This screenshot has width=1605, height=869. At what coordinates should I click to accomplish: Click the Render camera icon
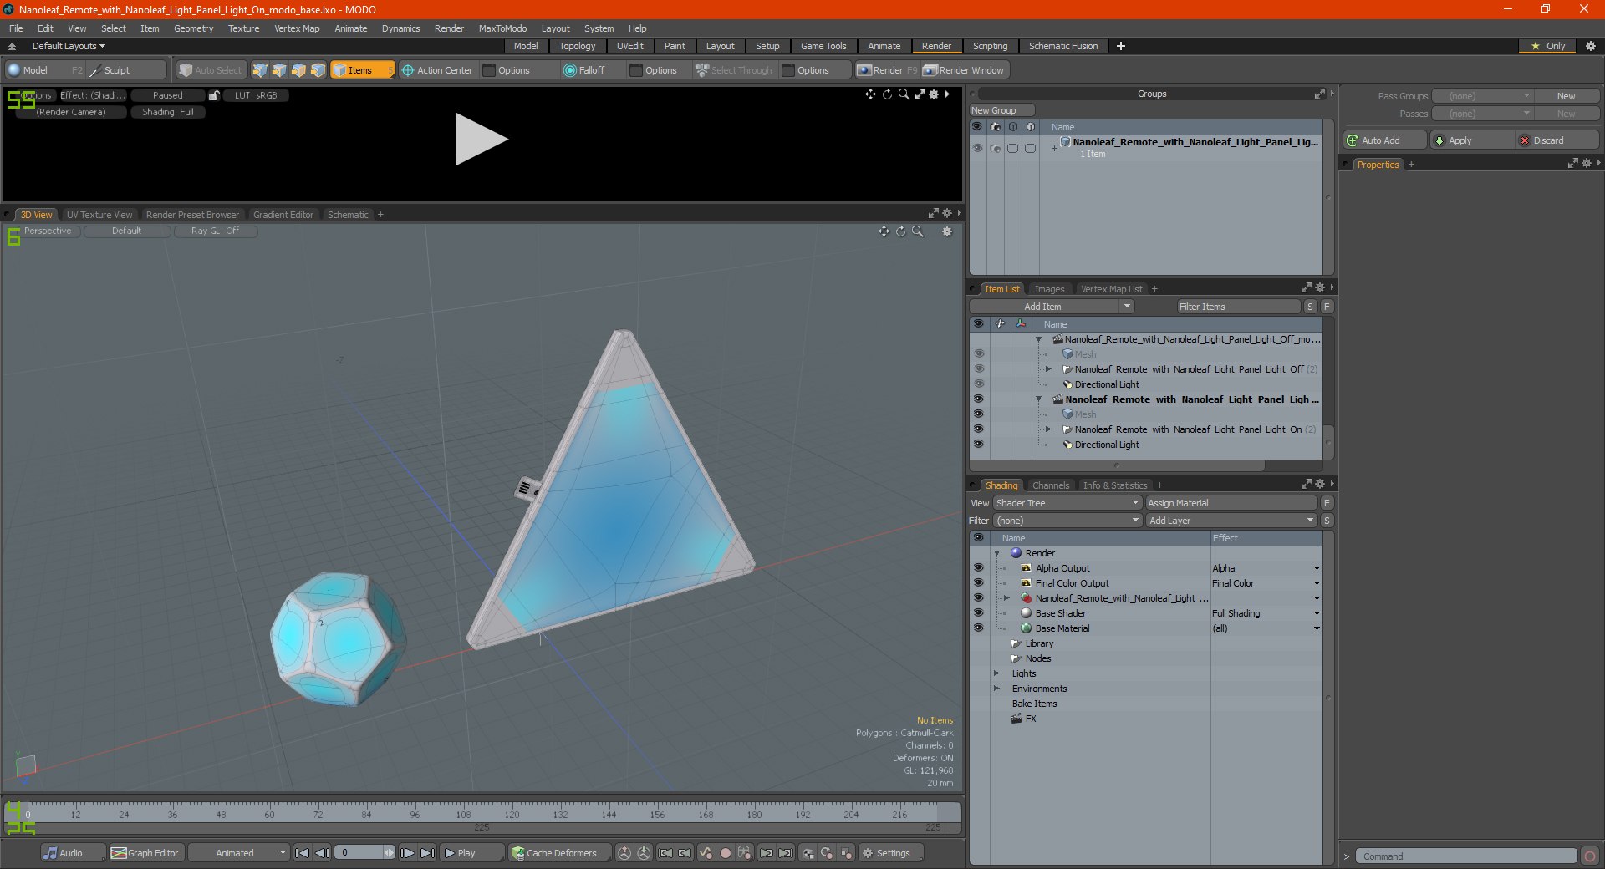(864, 70)
